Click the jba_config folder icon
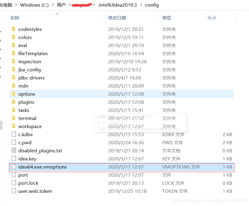 14,70
